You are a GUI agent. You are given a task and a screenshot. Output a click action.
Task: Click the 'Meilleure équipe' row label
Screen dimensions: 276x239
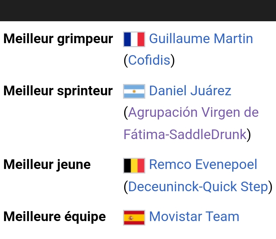(x=55, y=217)
